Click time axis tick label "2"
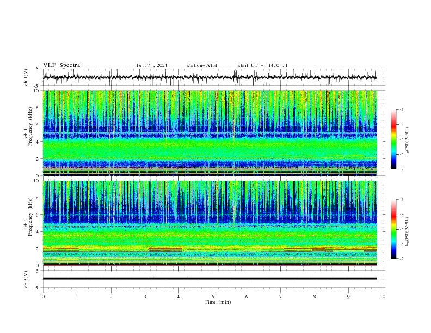 pos(111,297)
